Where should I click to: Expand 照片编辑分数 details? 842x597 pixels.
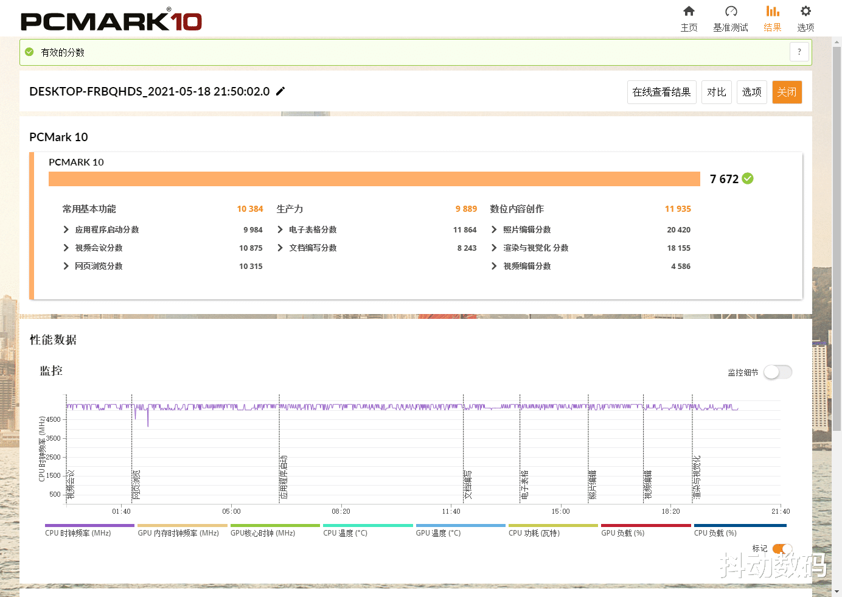coord(494,229)
